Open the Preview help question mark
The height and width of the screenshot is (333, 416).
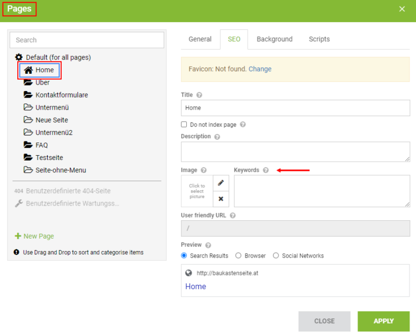click(x=208, y=245)
